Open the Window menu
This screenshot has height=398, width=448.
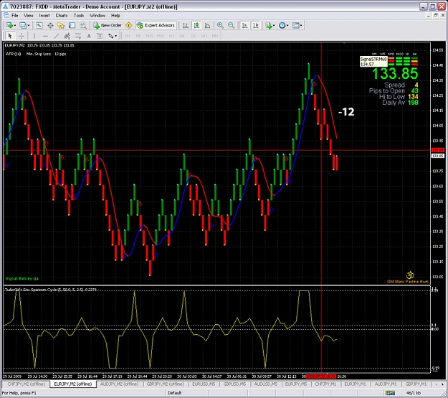(97, 16)
